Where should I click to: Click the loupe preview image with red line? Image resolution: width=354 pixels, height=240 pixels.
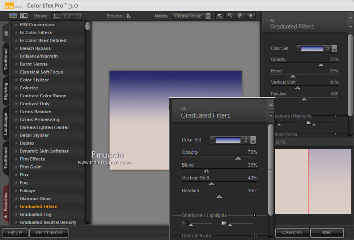pos(313,181)
